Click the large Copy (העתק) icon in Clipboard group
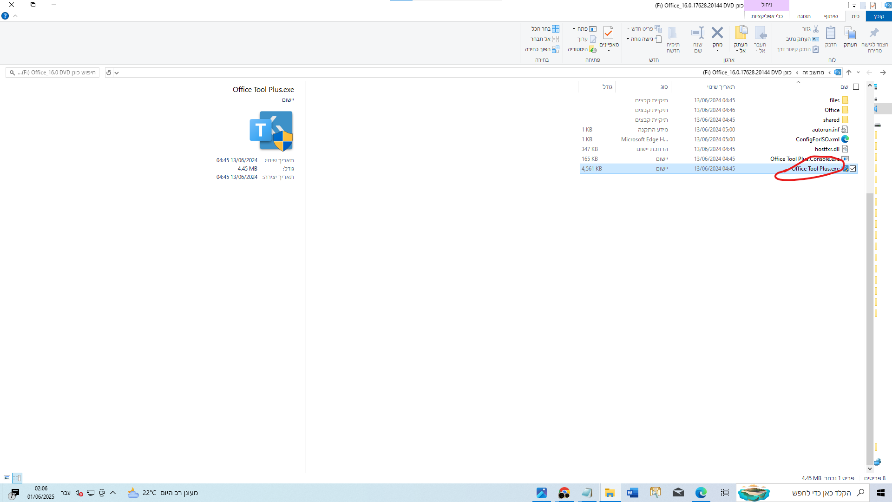Screen dimensions: 892x502 850,33
